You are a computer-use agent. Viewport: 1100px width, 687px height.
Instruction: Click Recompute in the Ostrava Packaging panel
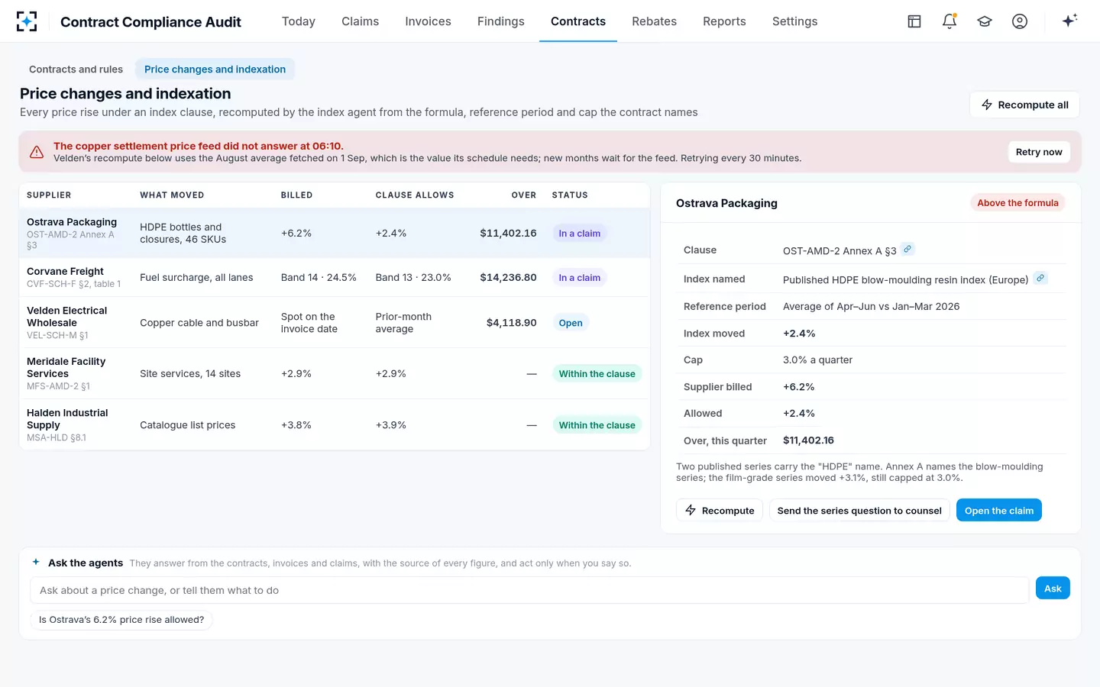click(x=720, y=511)
